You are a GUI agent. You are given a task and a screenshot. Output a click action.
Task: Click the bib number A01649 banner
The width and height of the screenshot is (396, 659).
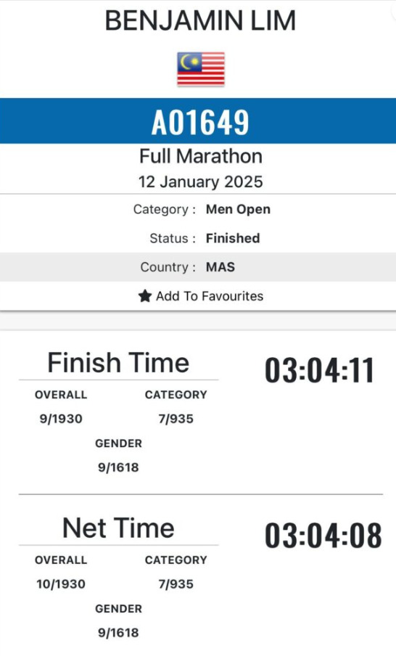[x=198, y=121]
